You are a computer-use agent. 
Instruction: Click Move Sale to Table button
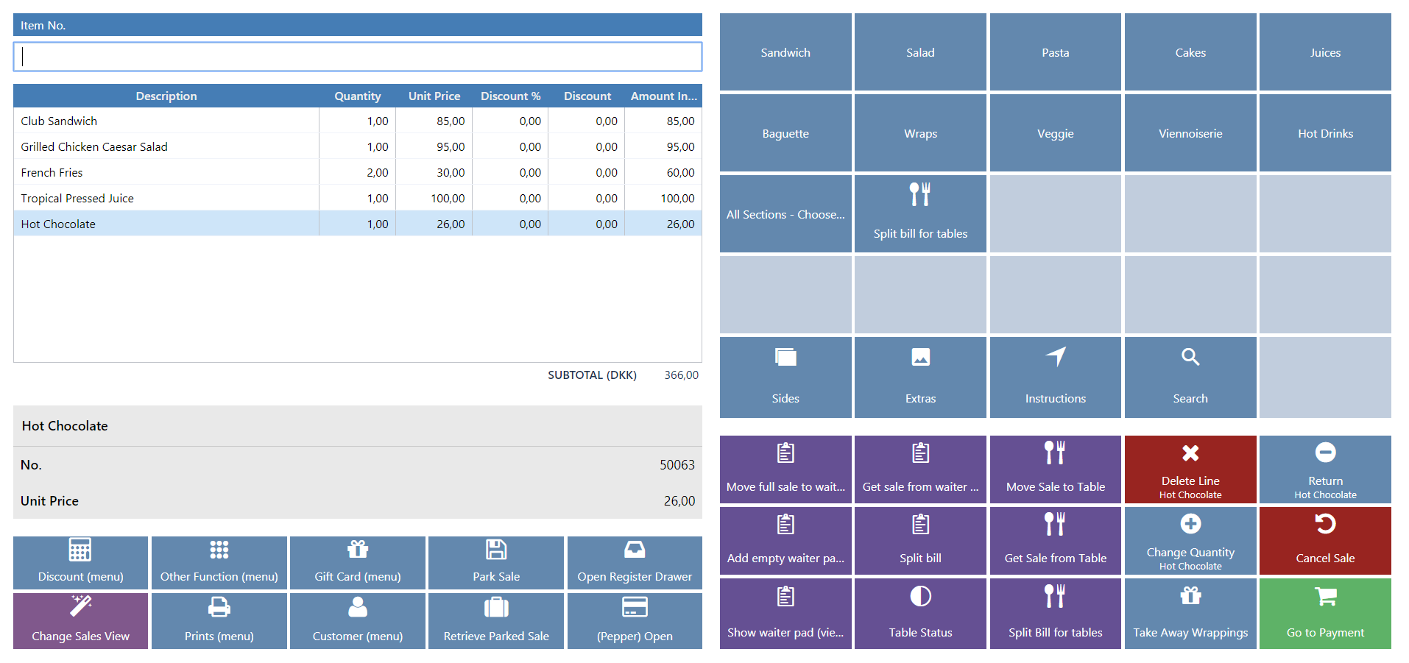1056,469
